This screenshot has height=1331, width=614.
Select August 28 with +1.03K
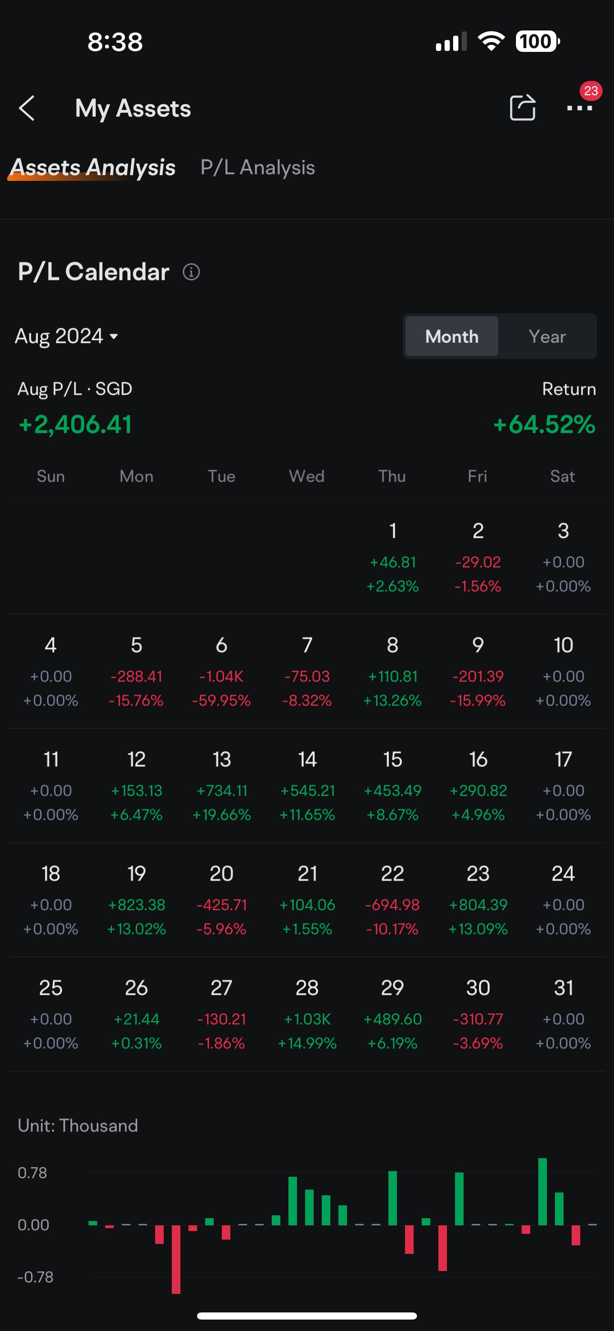tap(307, 1015)
